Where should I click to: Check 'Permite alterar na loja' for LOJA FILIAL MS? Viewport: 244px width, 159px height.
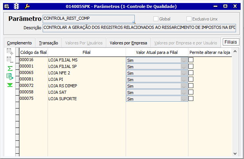(191, 60)
